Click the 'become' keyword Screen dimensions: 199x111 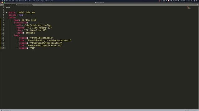tap(12, 15)
